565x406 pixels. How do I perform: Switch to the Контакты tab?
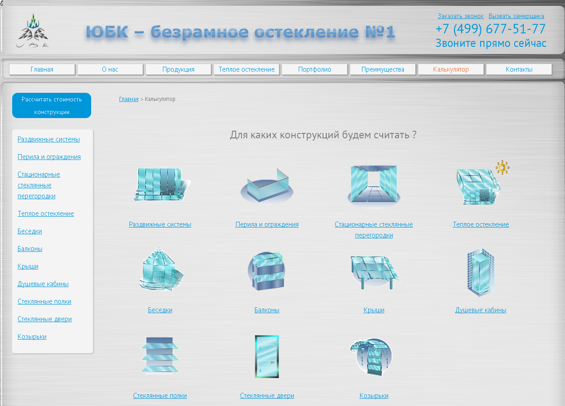coord(519,69)
